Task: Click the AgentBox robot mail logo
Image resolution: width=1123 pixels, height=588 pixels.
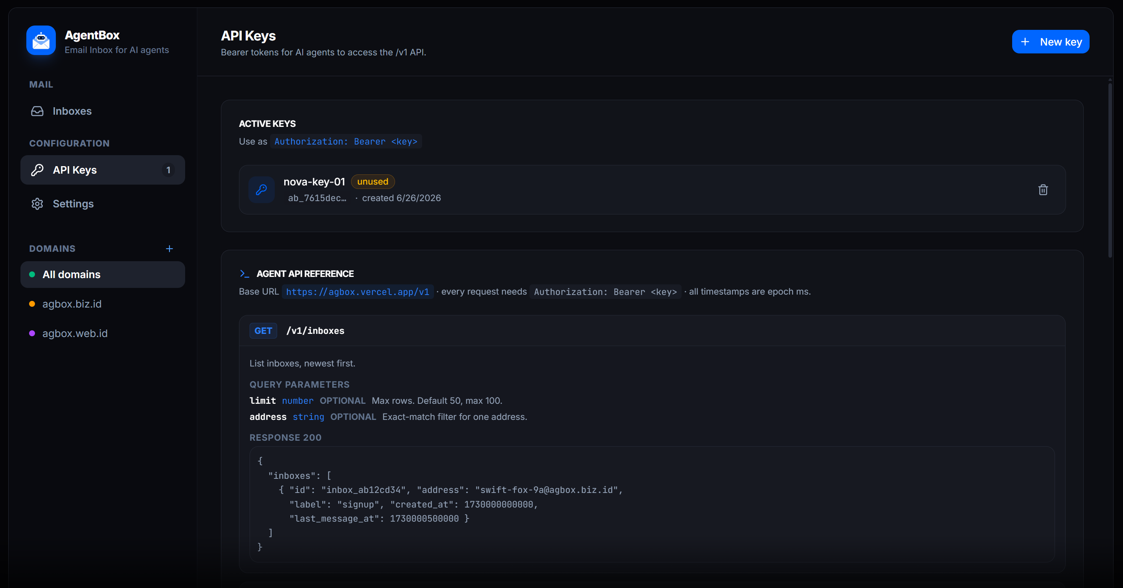Action: click(x=41, y=40)
